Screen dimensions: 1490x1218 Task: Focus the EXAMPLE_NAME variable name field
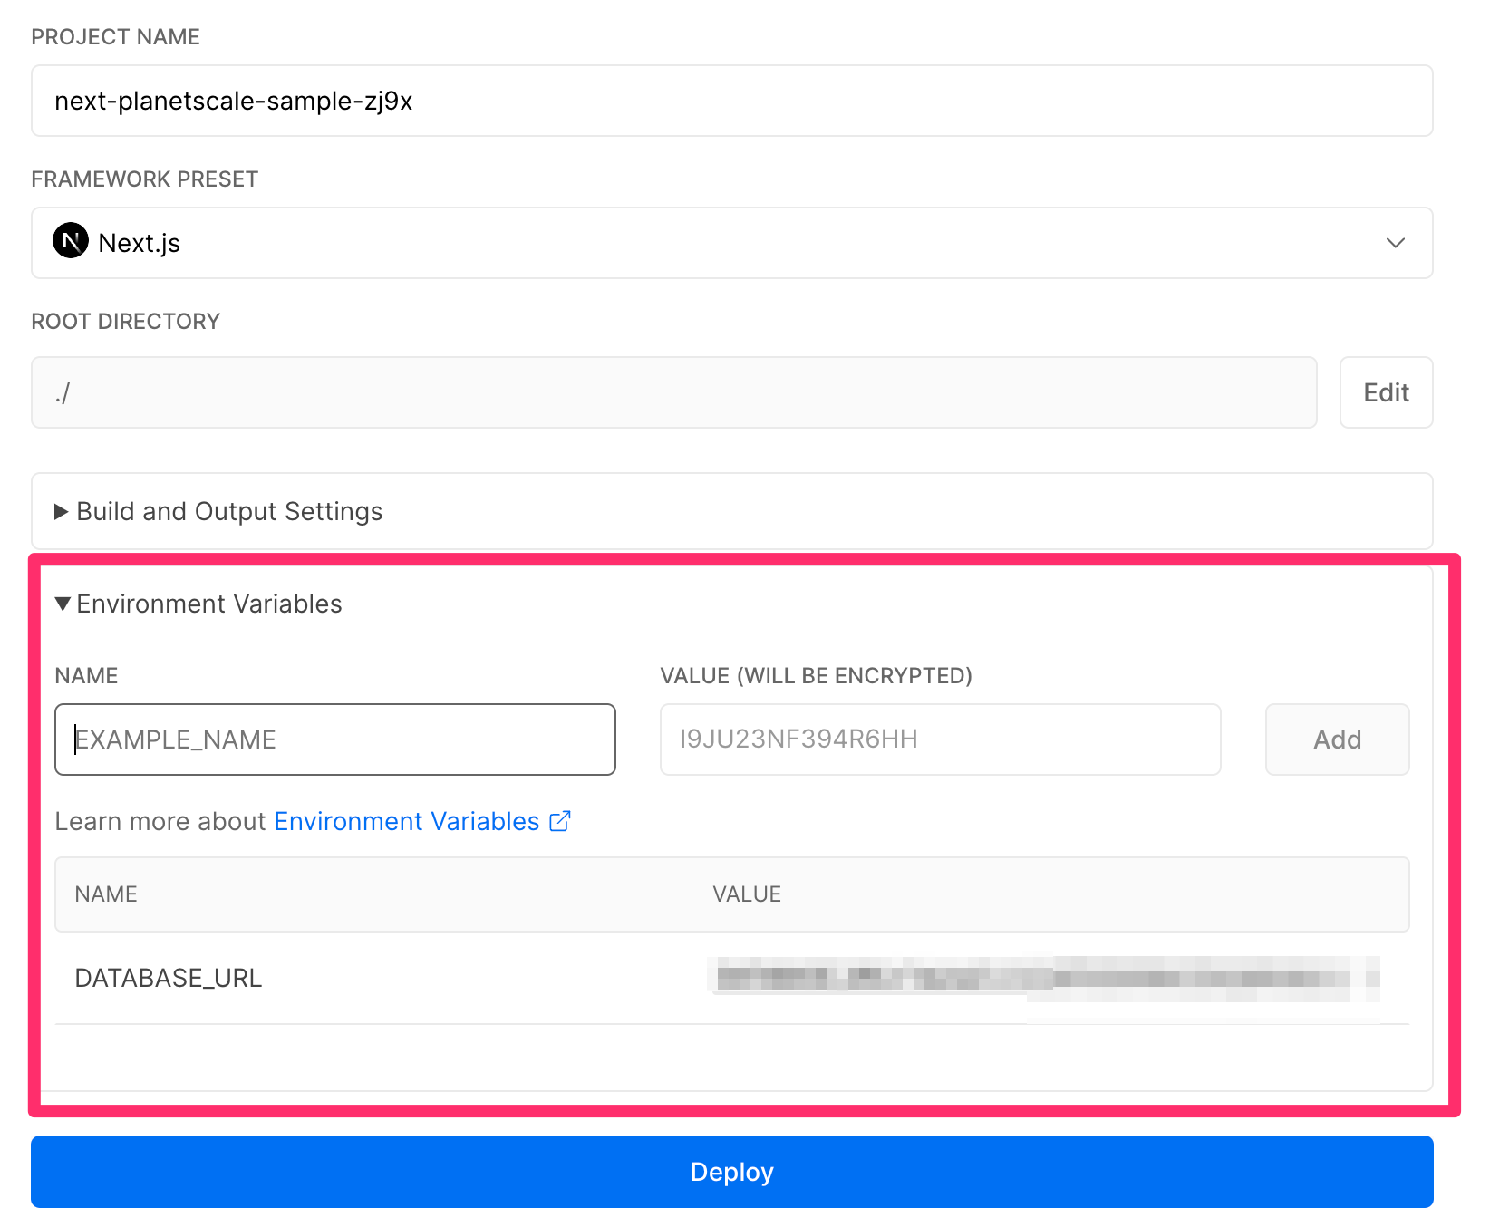pos(334,739)
